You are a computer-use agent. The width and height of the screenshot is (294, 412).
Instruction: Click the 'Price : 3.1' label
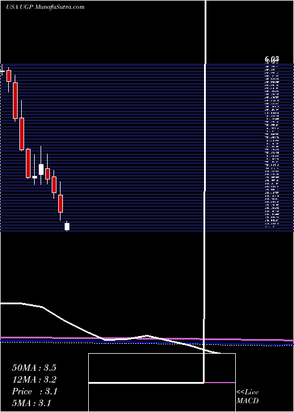[x=34, y=391]
